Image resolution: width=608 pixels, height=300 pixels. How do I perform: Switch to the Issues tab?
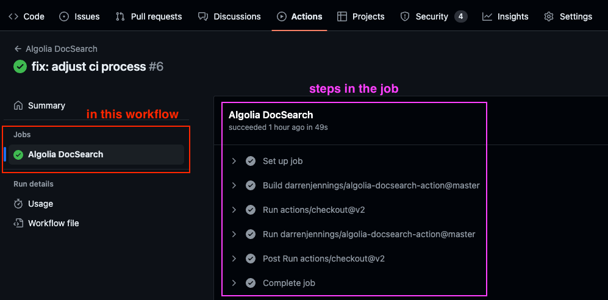pos(79,16)
